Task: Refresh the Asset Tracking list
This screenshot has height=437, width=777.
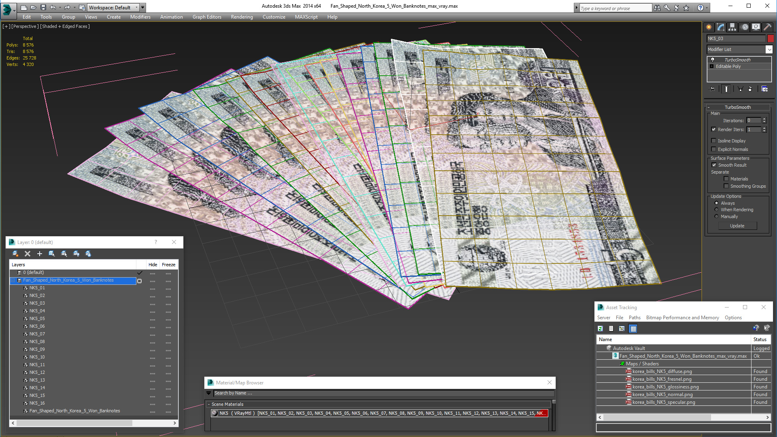Action: [601, 329]
